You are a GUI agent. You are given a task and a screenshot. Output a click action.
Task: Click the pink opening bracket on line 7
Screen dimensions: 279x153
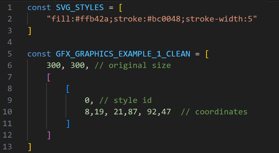coord(49,77)
